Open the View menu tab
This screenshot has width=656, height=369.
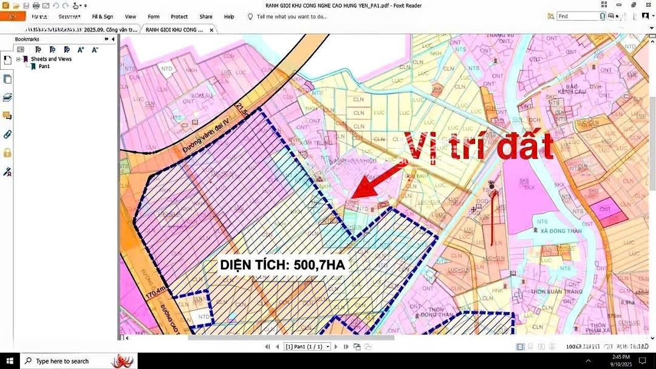(131, 17)
